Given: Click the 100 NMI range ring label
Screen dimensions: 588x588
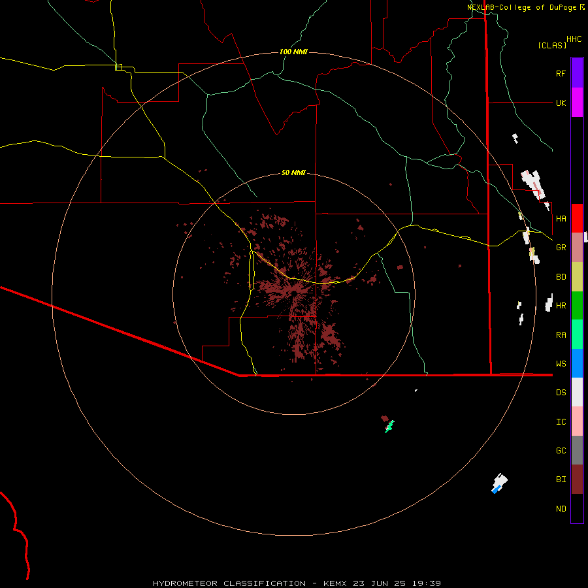Looking at the screenshot, I should [x=293, y=52].
